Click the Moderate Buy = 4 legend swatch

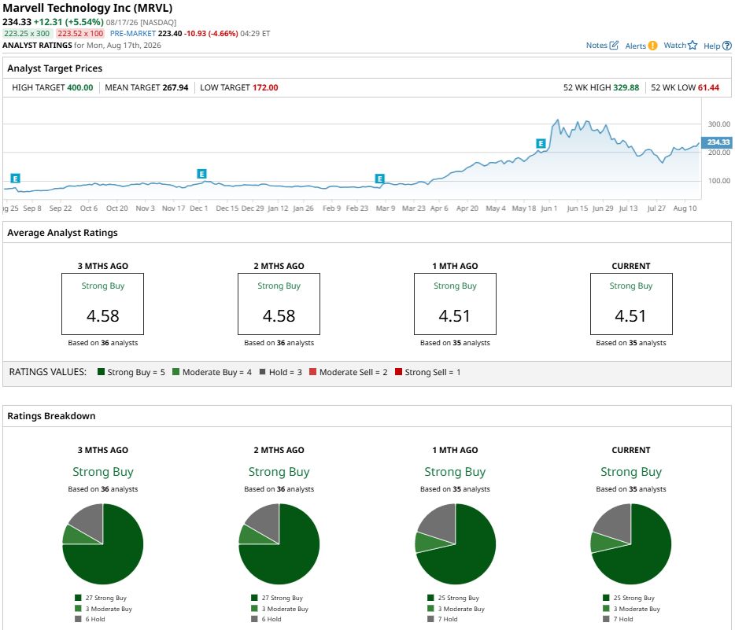click(175, 372)
